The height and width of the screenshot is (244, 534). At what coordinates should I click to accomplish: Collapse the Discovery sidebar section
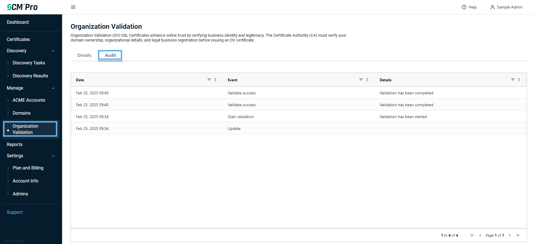pos(53,51)
